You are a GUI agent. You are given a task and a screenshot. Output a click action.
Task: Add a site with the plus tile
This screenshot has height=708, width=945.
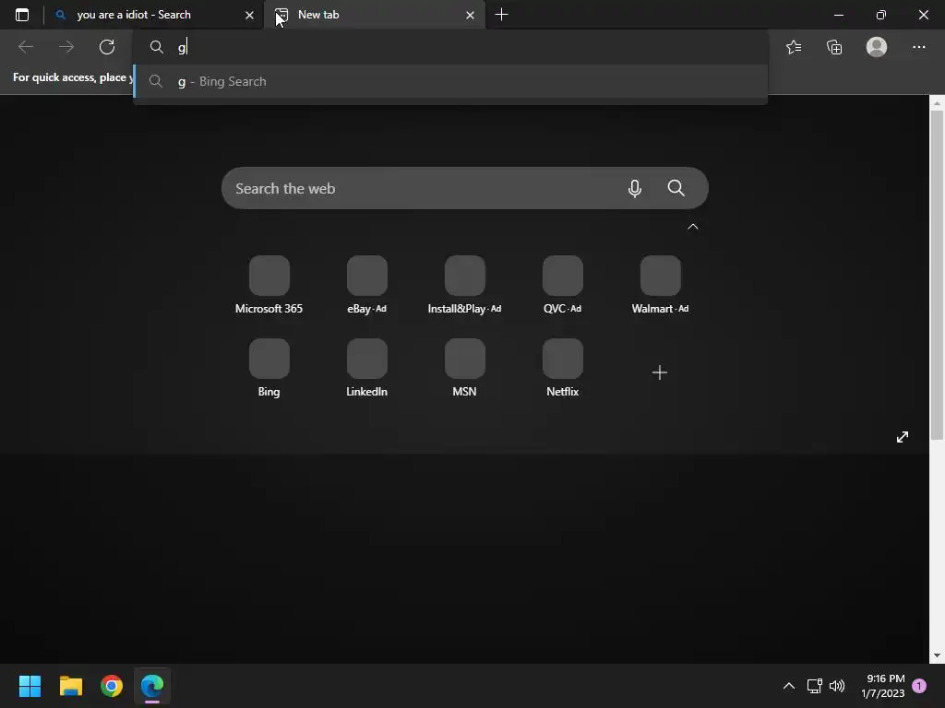pos(660,372)
